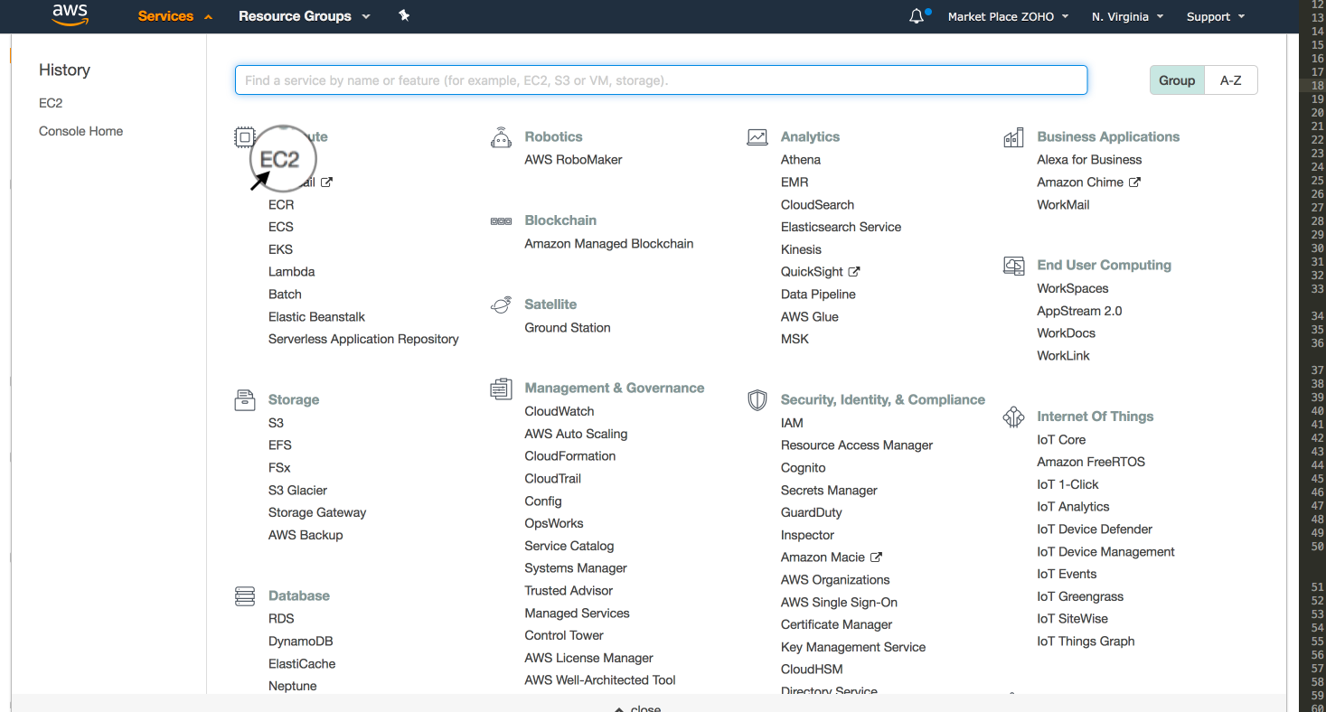The height and width of the screenshot is (712, 1326).
Task: Open Certificate Manager
Action: (836, 624)
